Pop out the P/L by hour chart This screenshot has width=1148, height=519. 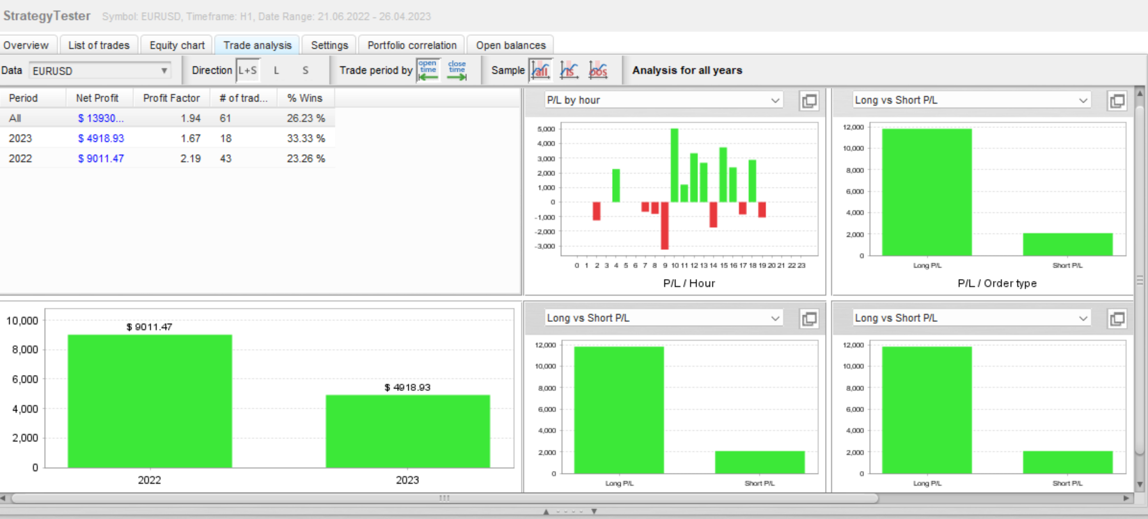click(x=809, y=100)
